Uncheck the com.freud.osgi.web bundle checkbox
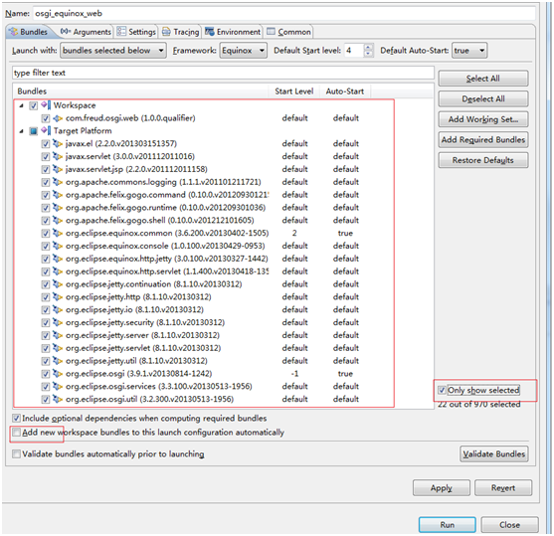This screenshot has height=536, width=554. point(45,118)
